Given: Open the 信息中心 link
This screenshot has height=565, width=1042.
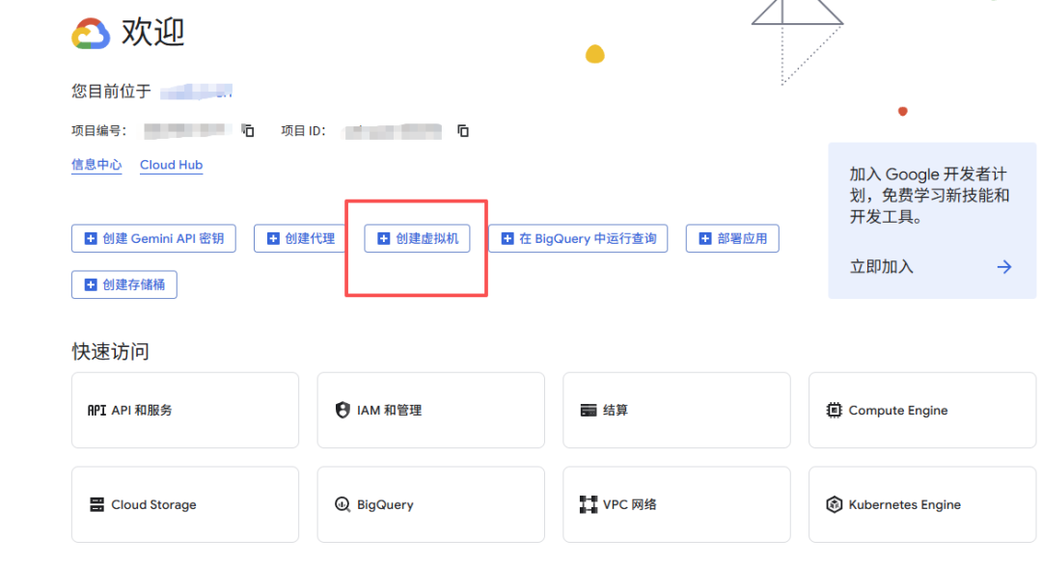Looking at the screenshot, I should click(x=96, y=165).
